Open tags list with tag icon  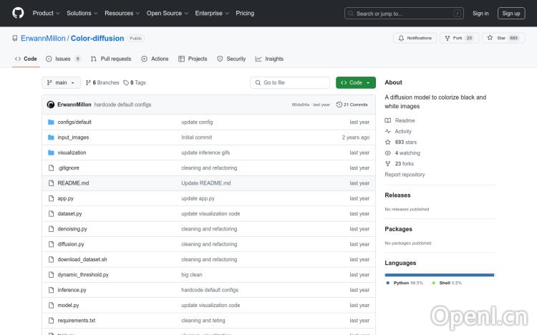point(135,83)
